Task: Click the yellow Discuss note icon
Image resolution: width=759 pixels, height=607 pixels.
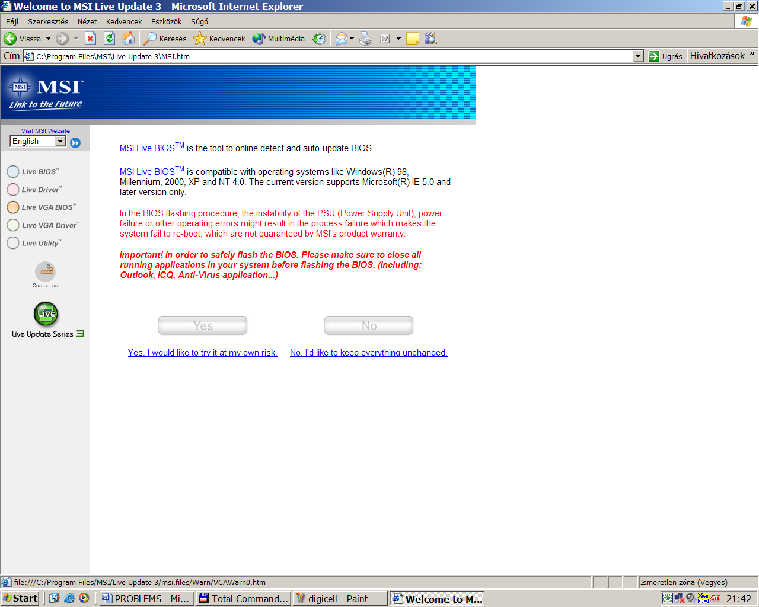Action: 413,39
